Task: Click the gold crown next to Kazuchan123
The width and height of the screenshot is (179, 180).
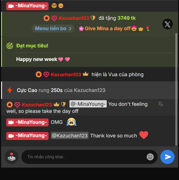Action: coord(86,74)
